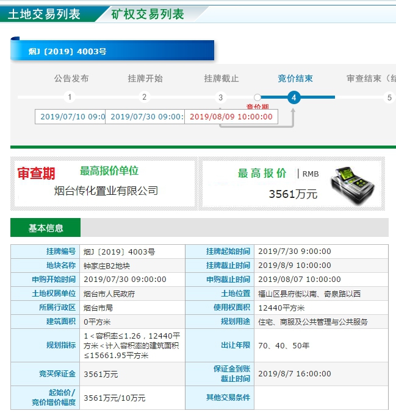Click the 挂牌编号 row label
Screen dimensions: 396x419
point(61,252)
